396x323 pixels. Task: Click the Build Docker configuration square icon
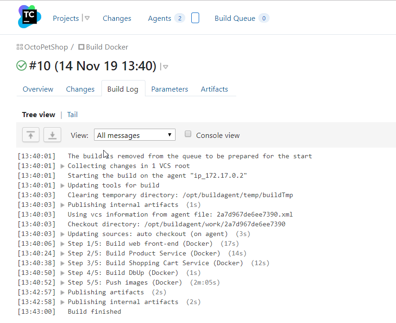click(82, 47)
